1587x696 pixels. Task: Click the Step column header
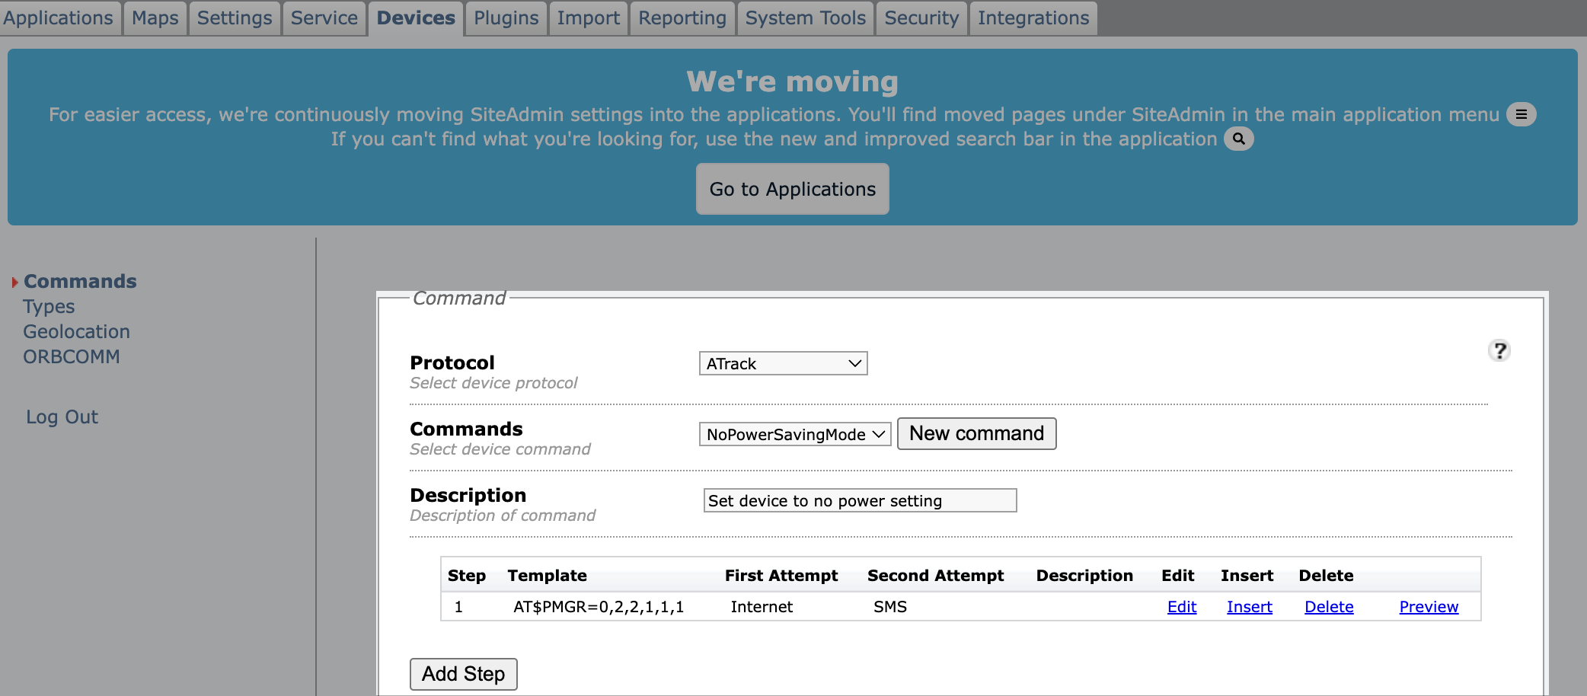point(467,576)
